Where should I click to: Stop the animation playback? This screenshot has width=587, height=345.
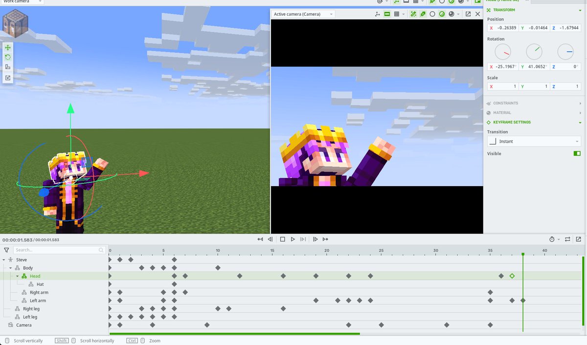click(282, 239)
